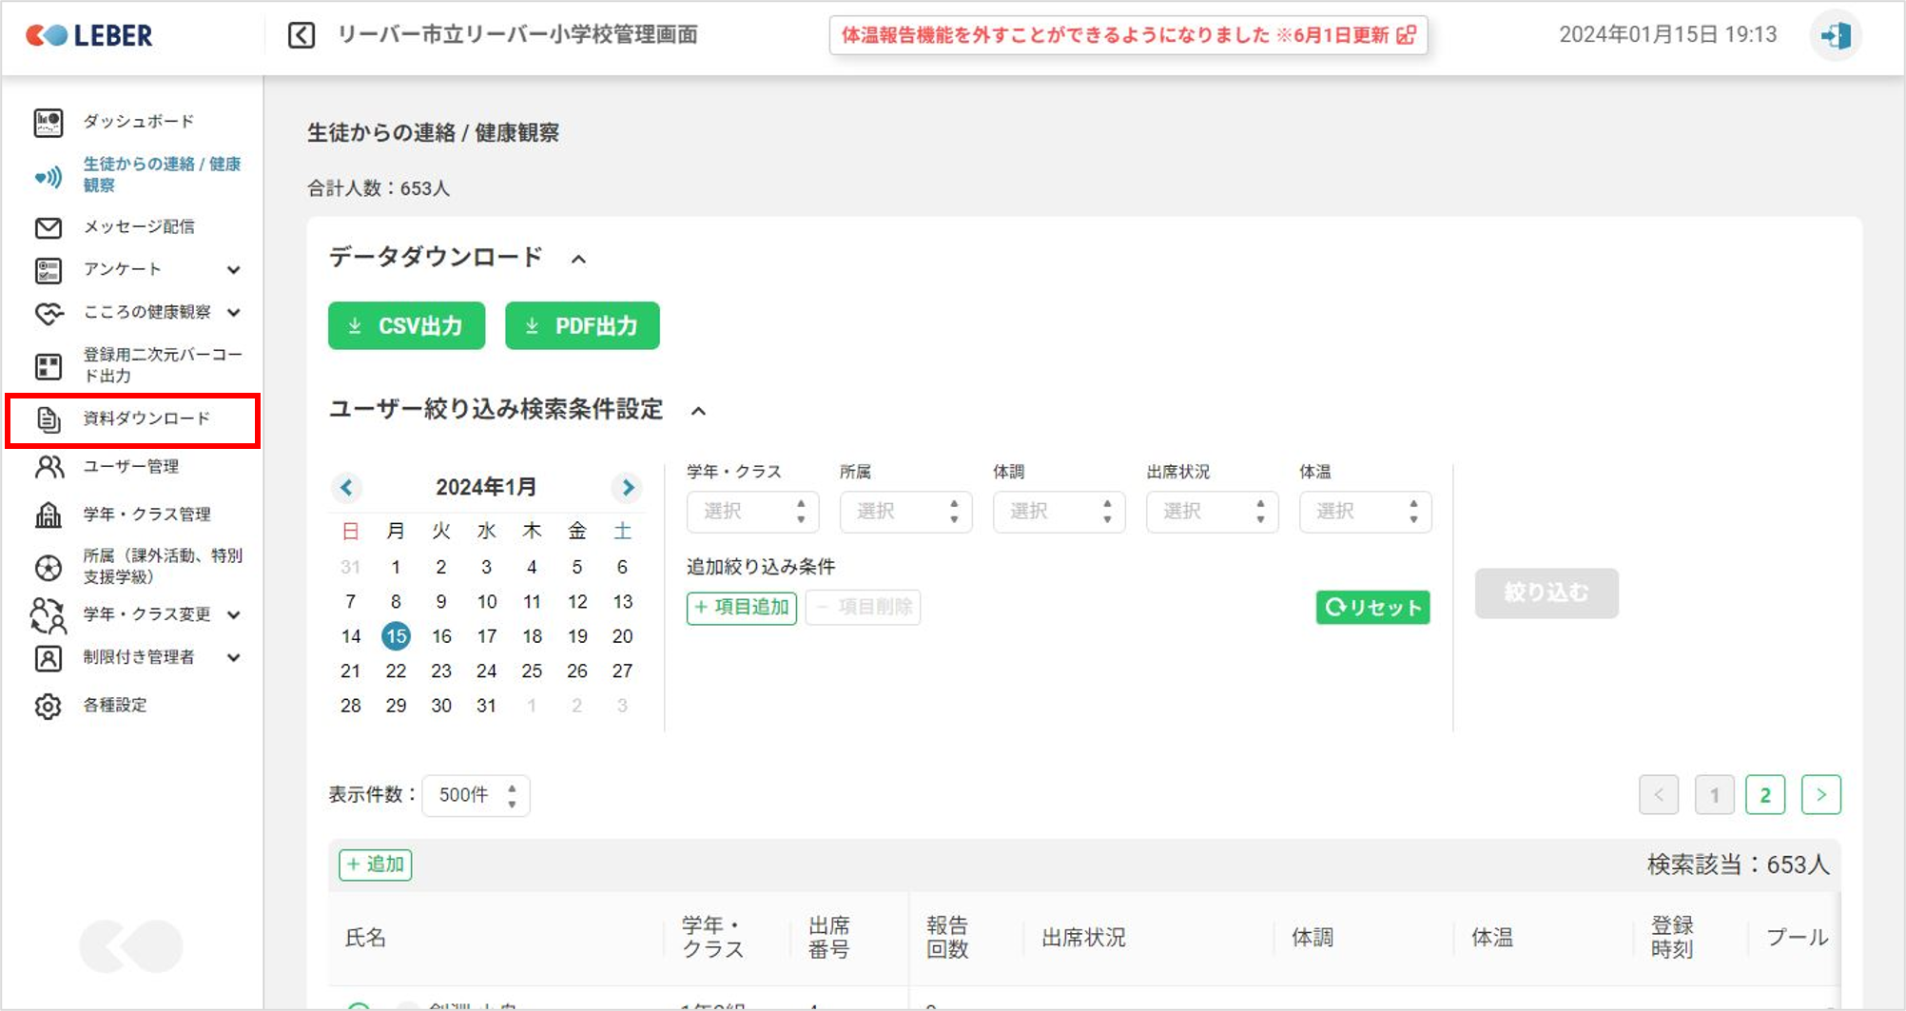Screen dimensions: 1906x1011
Task: Select 所属（課外活動、特別支援学級） menu item
Action: [162, 566]
